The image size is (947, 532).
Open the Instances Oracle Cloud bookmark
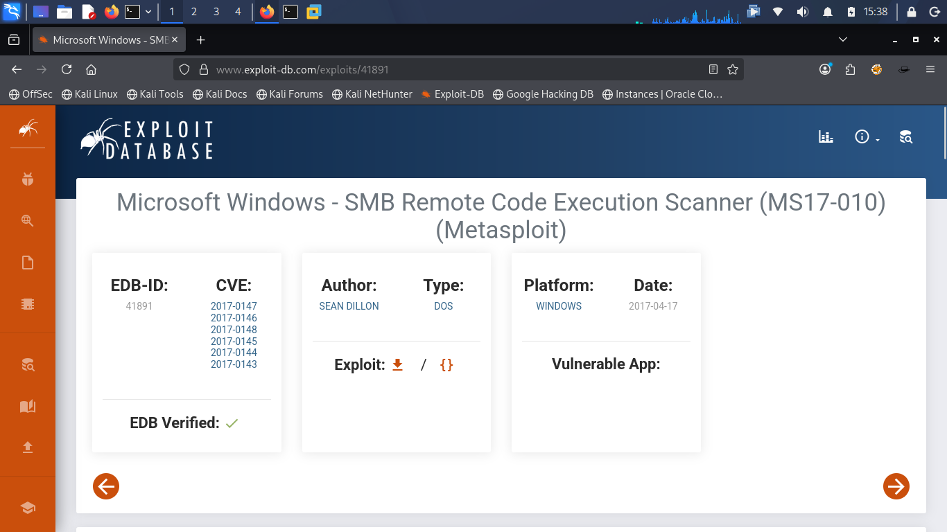coord(662,94)
